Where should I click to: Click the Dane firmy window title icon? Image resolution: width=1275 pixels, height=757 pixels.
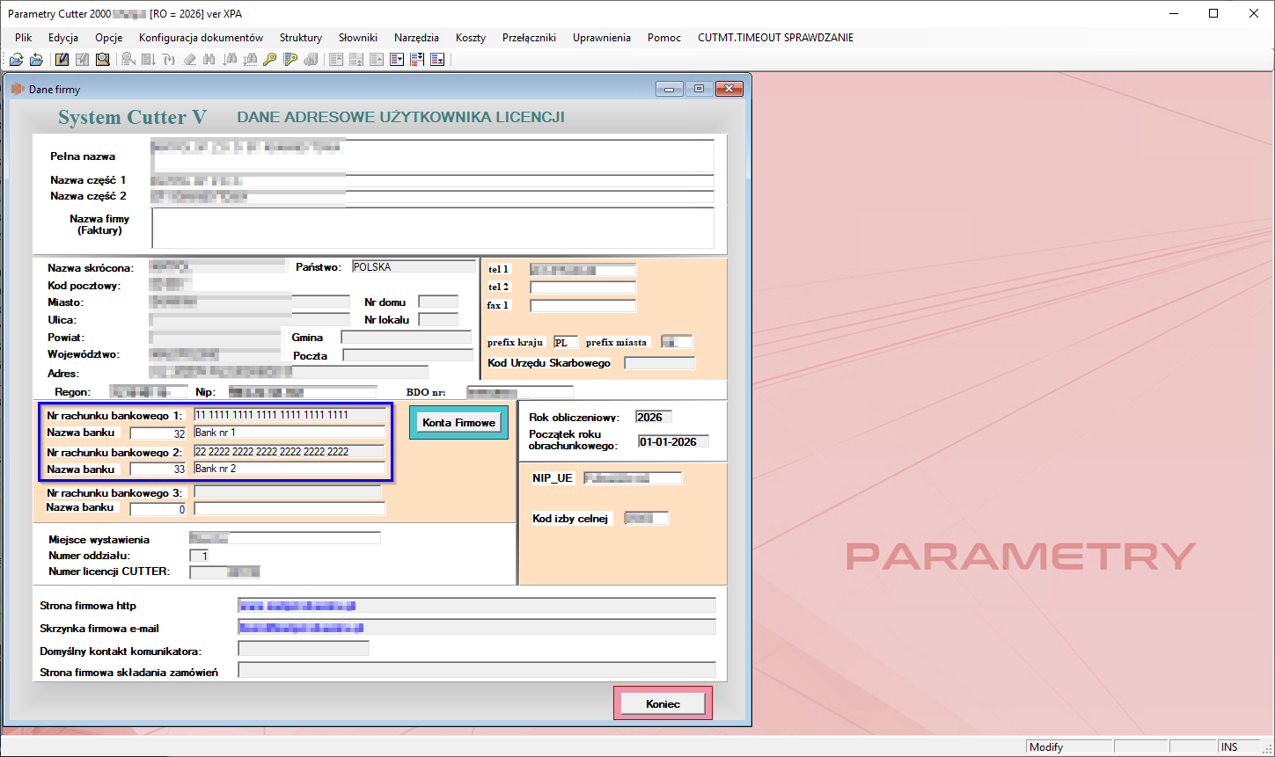(x=17, y=89)
